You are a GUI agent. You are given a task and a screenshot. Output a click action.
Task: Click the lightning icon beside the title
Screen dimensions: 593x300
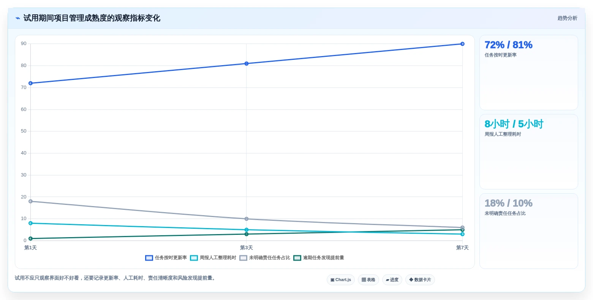click(x=18, y=18)
